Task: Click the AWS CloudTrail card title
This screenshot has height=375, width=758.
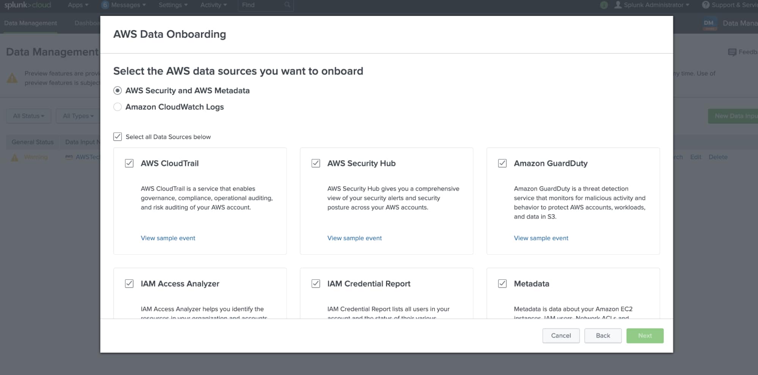Action: pyautogui.click(x=169, y=163)
